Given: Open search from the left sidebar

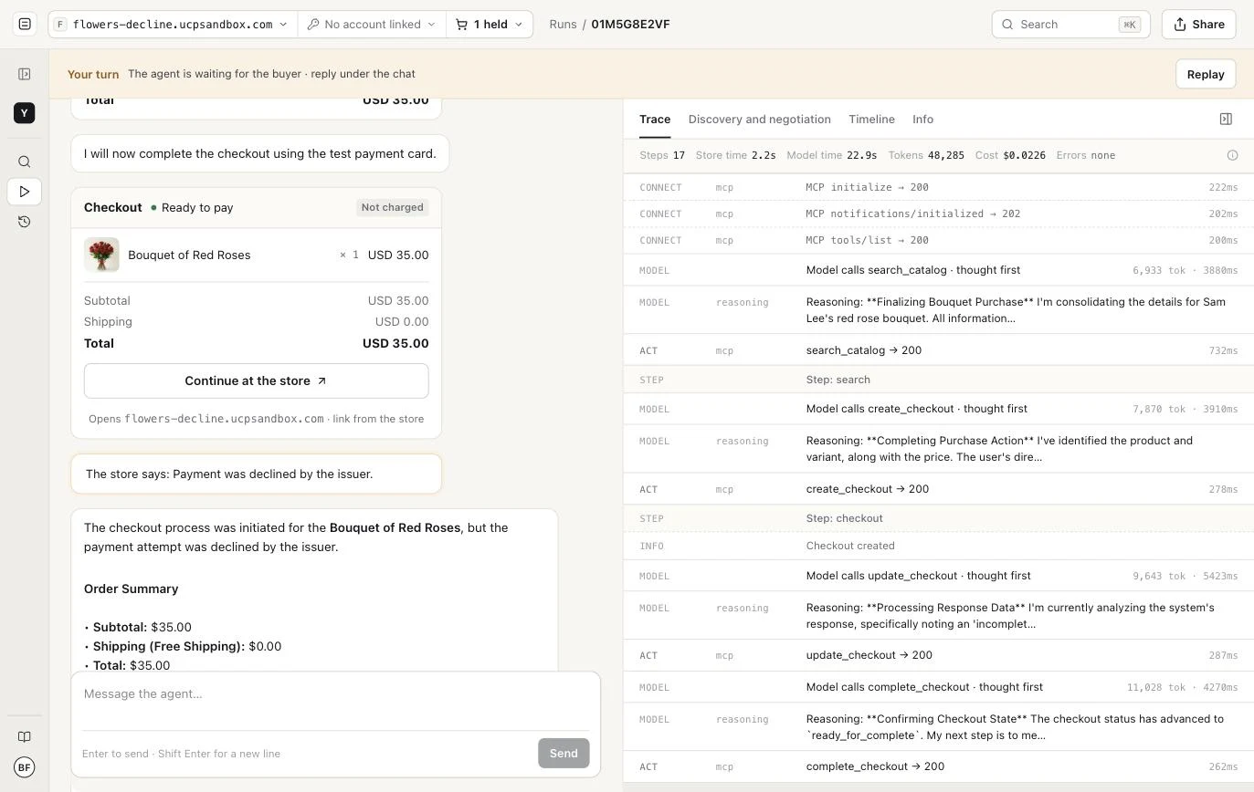Looking at the screenshot, I should (25, 162).
